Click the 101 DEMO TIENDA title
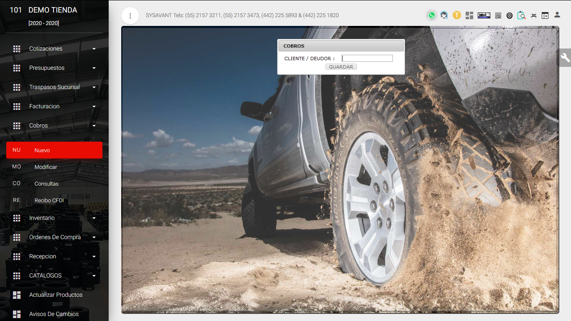 (x=43, y=10)
